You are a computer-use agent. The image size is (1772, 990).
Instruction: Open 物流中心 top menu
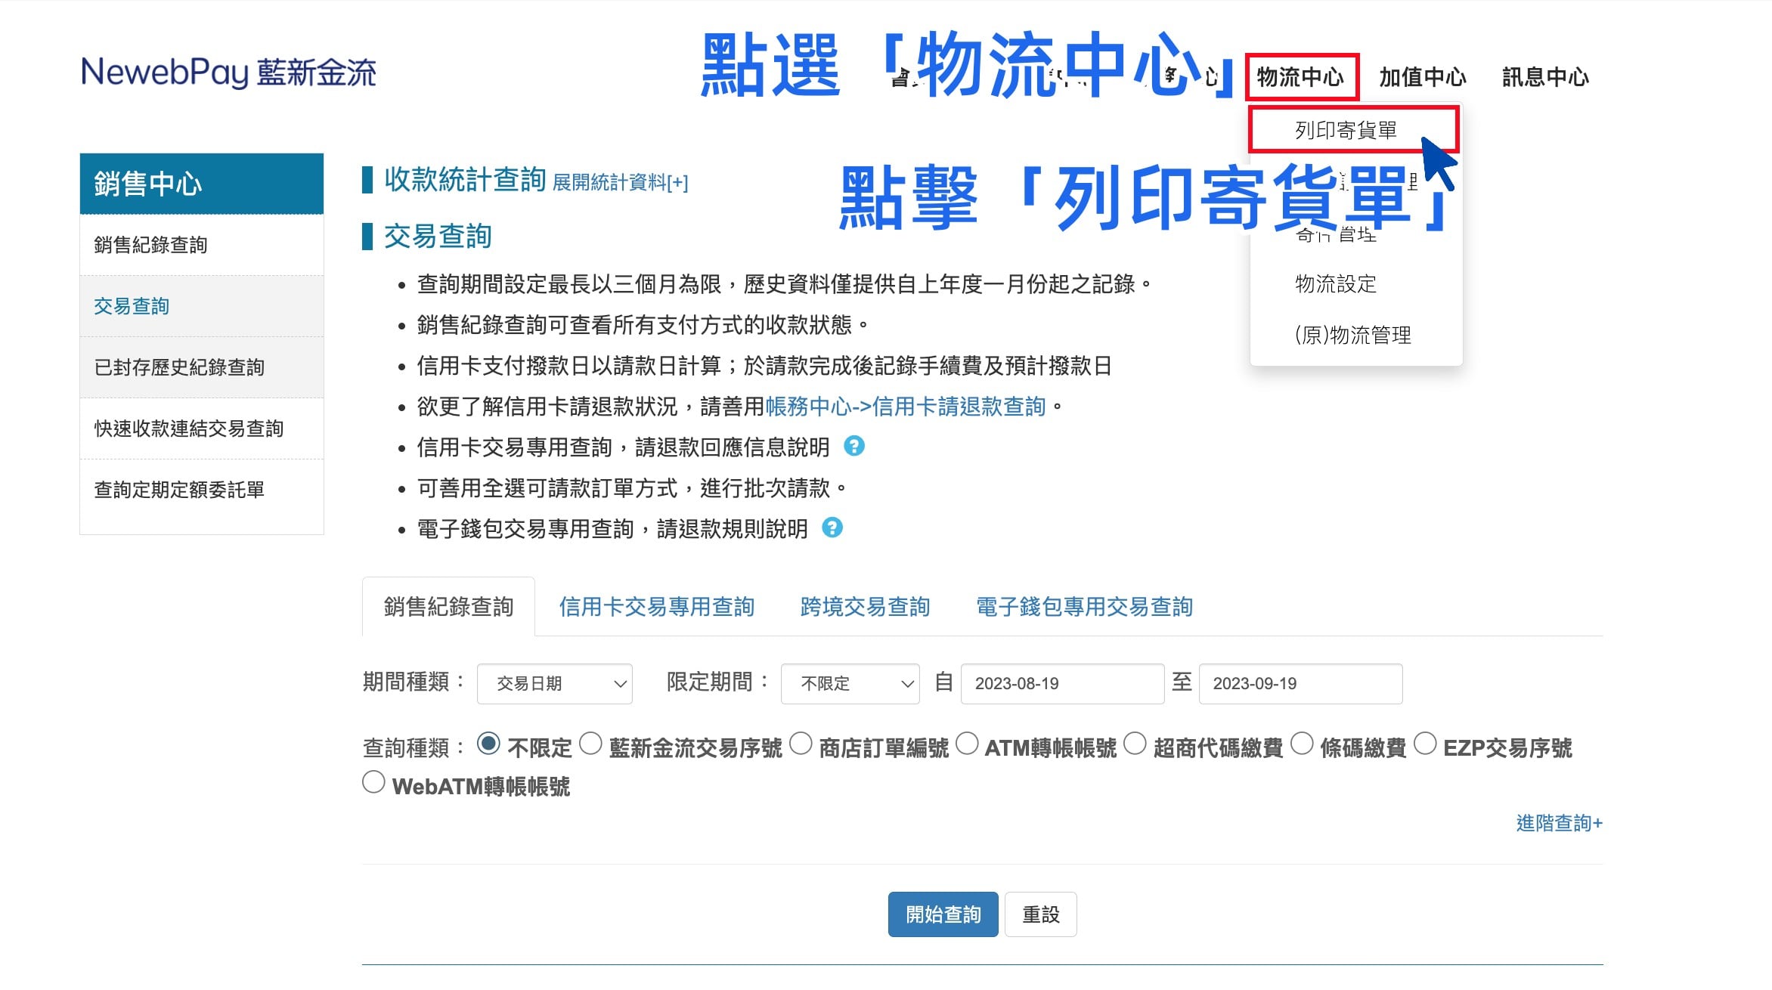point(1301,77)
